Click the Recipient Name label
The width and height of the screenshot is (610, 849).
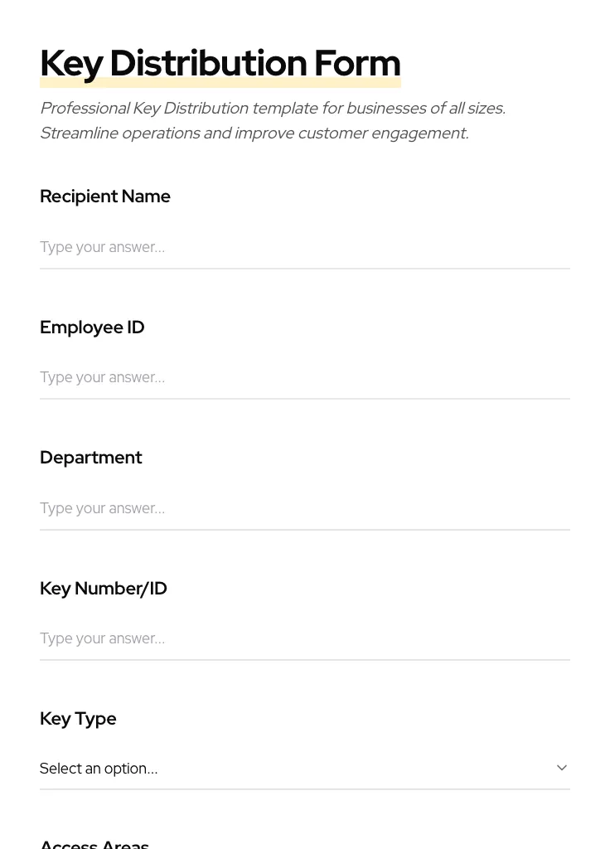coord(104,196)
